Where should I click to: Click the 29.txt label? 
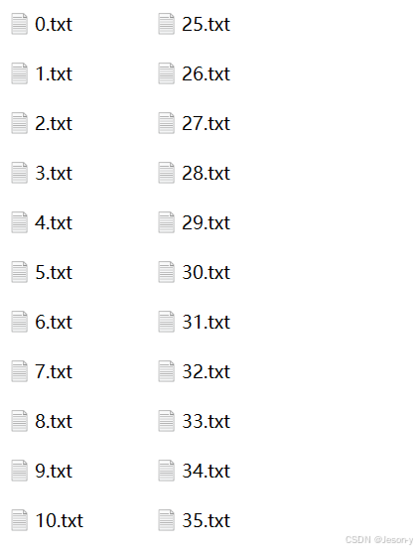[206, 222]
